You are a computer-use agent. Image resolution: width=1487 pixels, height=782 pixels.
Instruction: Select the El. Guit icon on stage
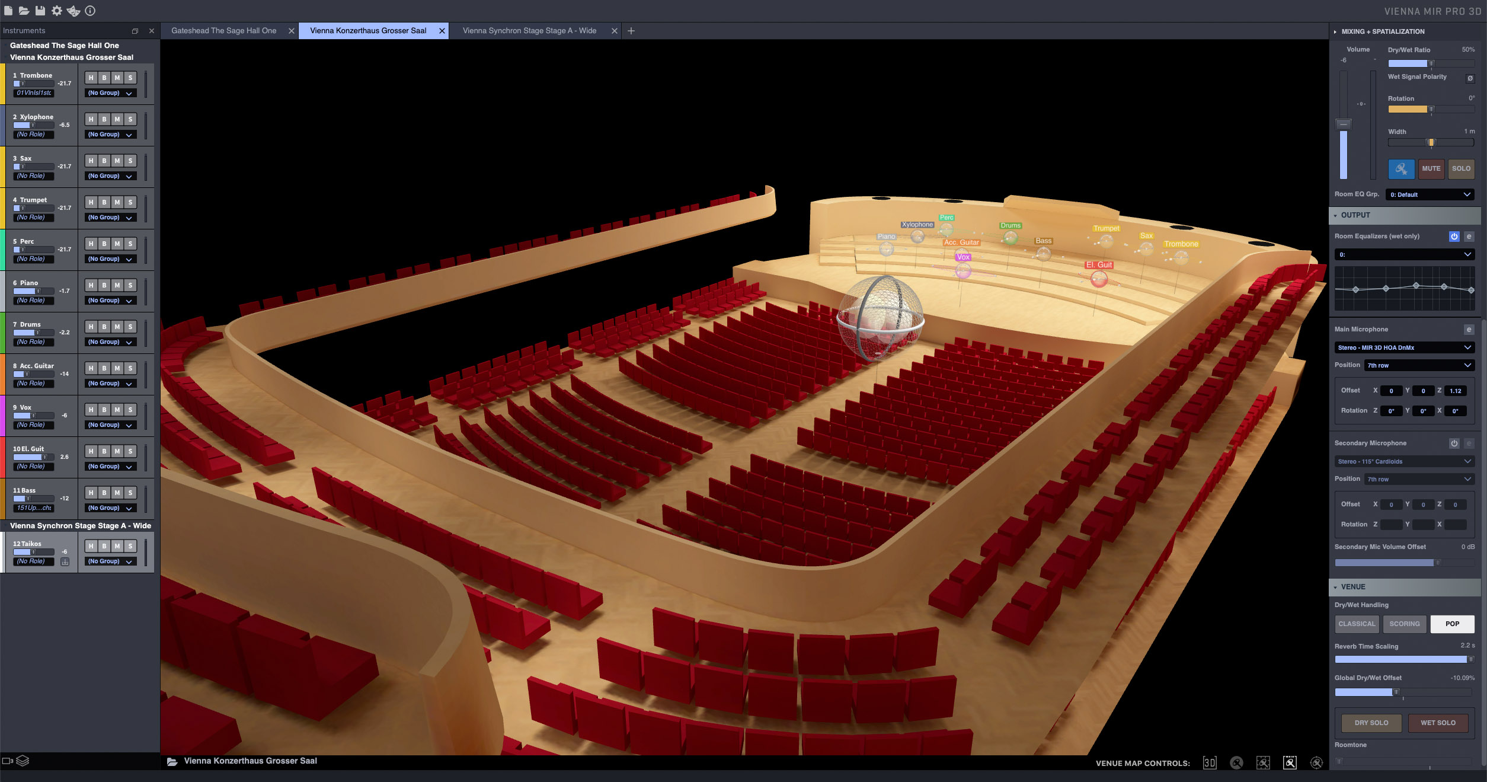click(1099, 278)
